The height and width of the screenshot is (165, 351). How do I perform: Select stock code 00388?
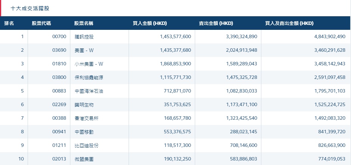[59, 118]
